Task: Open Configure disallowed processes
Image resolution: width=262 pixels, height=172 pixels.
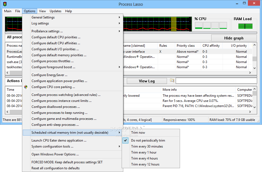Action: pos(73,107)
